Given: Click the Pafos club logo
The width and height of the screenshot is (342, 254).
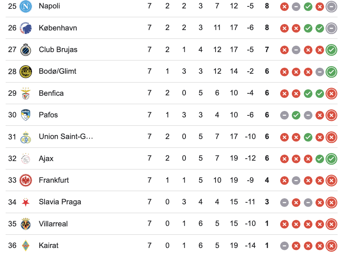Looking at the screenshot, I should [26, 115].
